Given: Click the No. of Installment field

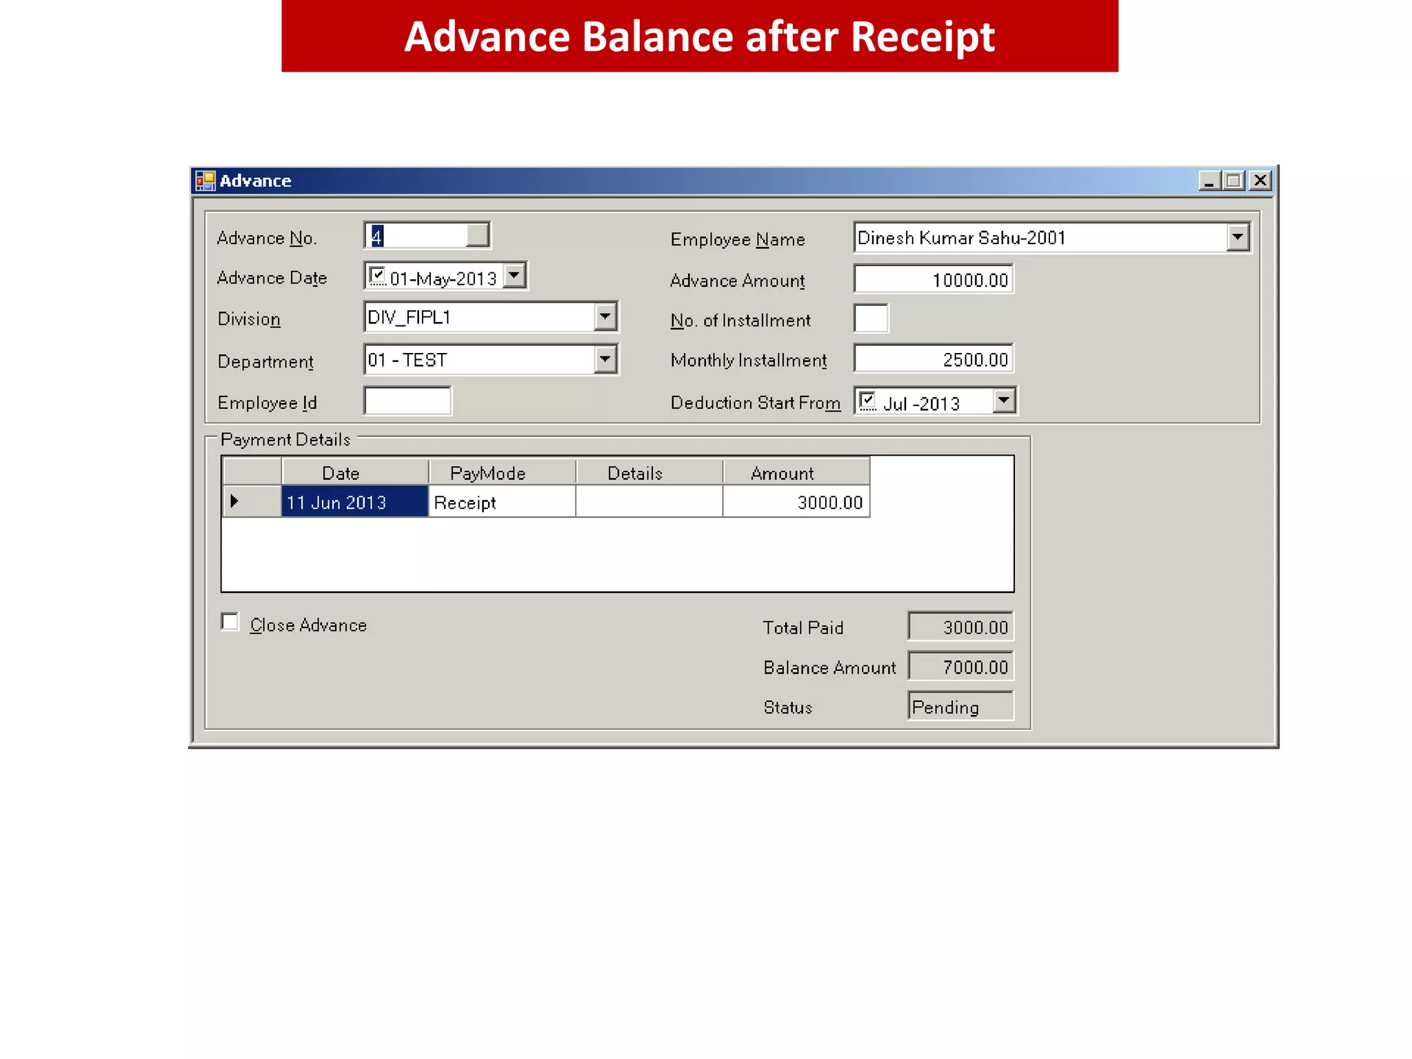Looking at the screenshot, I should tap(871, 319).
